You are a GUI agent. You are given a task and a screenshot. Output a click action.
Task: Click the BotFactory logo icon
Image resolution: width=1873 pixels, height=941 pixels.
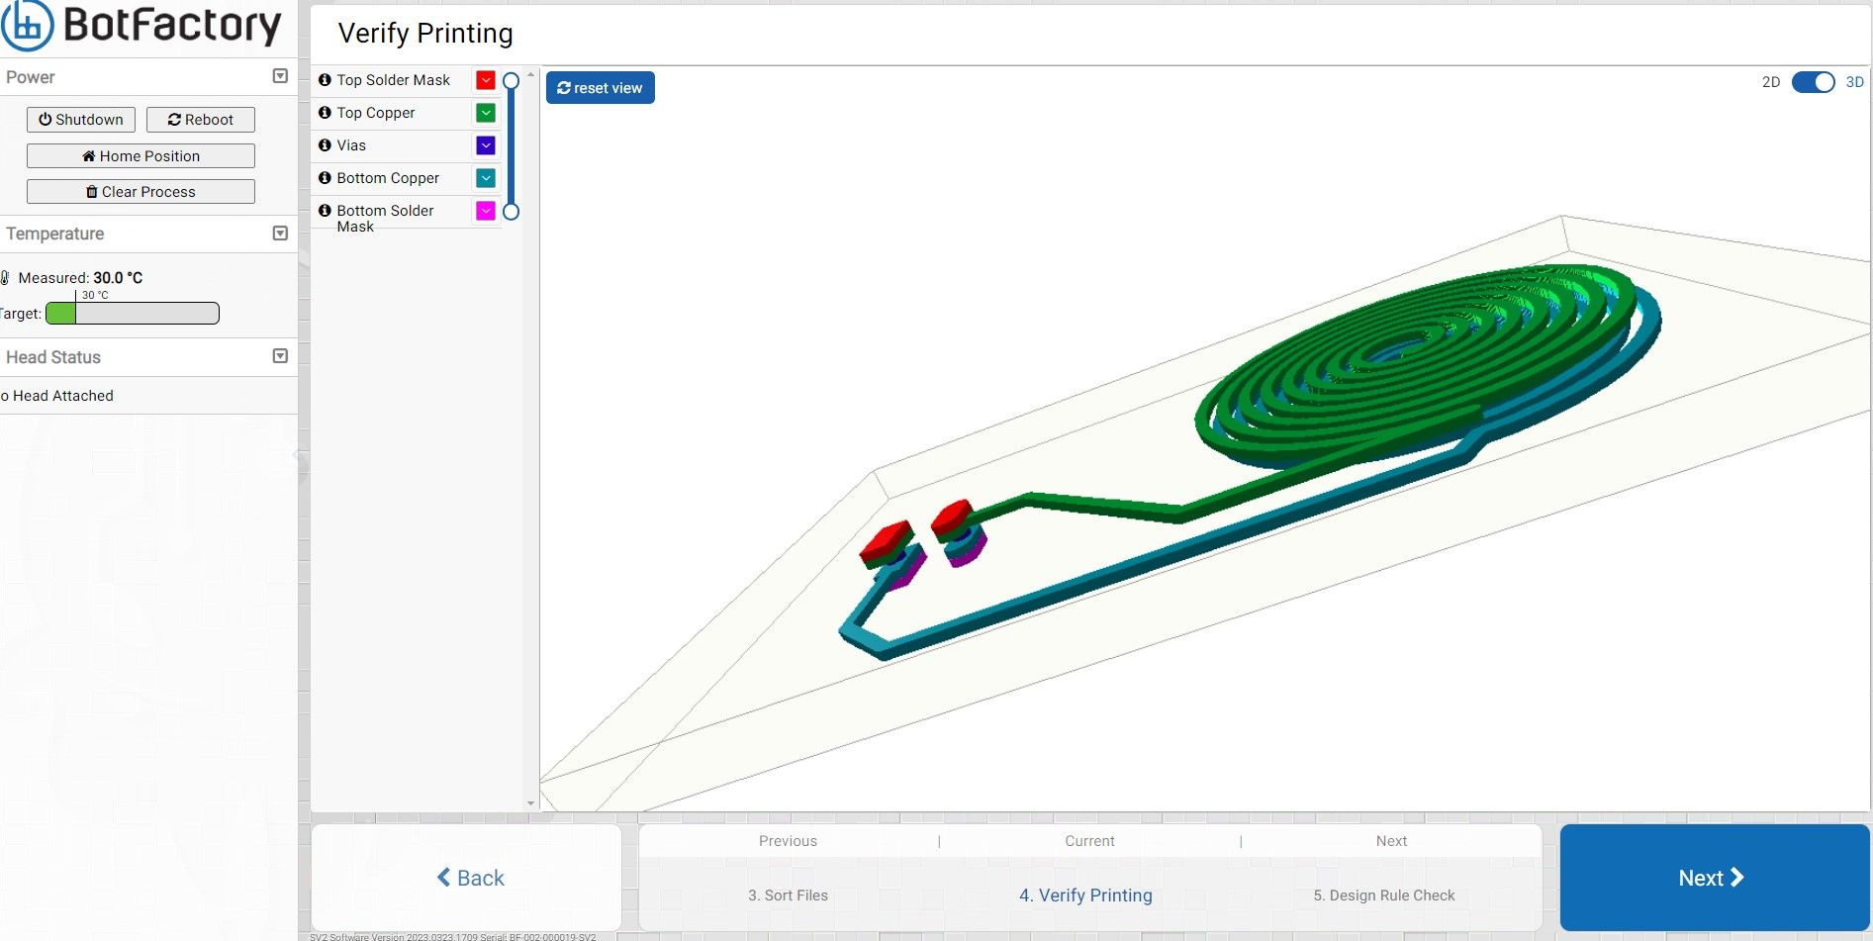click(27, 25)
